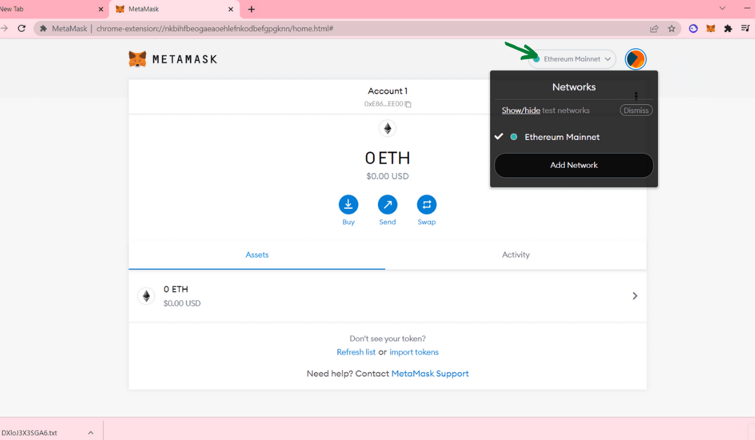The width and height of the screenshot is (755, 440).
Task: Open downloaded file DXloJ3X3SGA6.txt
Action: (29, 432)
